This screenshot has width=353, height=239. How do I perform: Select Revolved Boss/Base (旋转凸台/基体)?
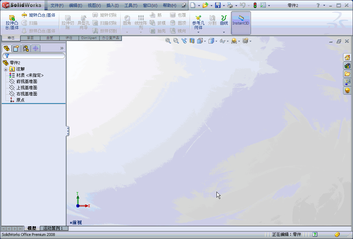(x=39, y=15)
